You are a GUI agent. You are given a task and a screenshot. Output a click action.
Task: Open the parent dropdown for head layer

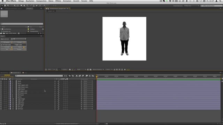pyautogui.click(x=88, y=81)
